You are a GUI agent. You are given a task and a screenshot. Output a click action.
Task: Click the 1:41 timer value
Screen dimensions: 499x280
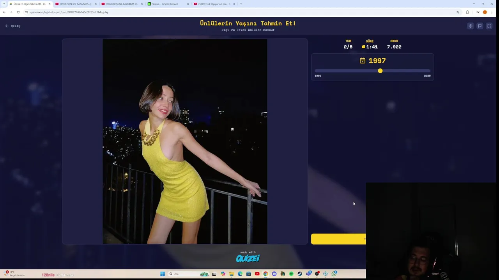pos(372,47)
